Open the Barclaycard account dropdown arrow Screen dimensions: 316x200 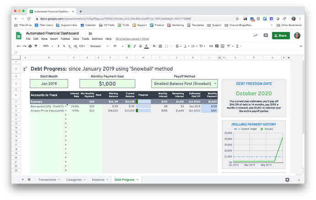tap(65, 106)
